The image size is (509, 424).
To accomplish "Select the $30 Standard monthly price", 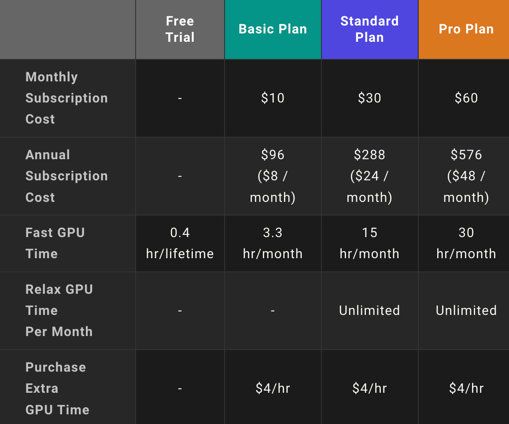I will (369, 98).
